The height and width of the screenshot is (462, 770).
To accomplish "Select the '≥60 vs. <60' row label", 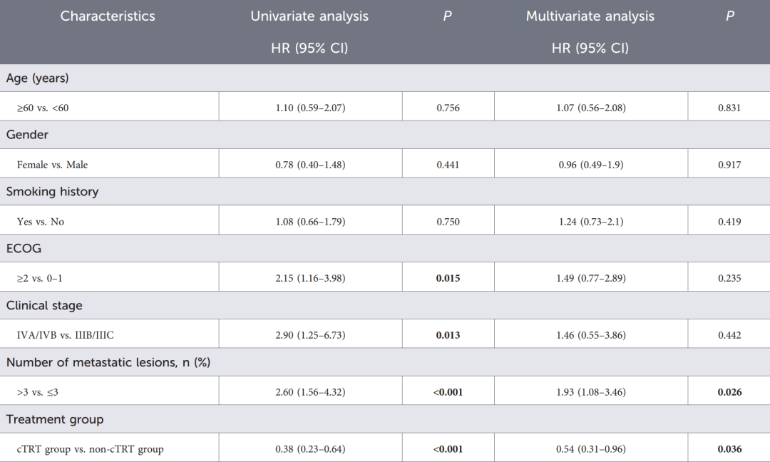I will point(43,108).
